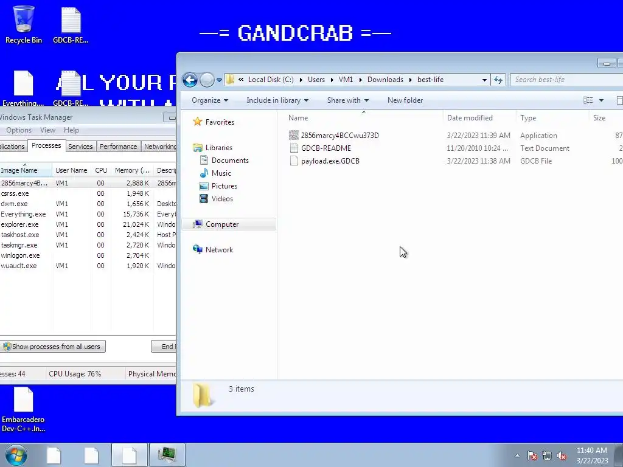The image size is (623, 467).
Task: Expand the arrow after Users in the breadcrumb
Action: 332,80
